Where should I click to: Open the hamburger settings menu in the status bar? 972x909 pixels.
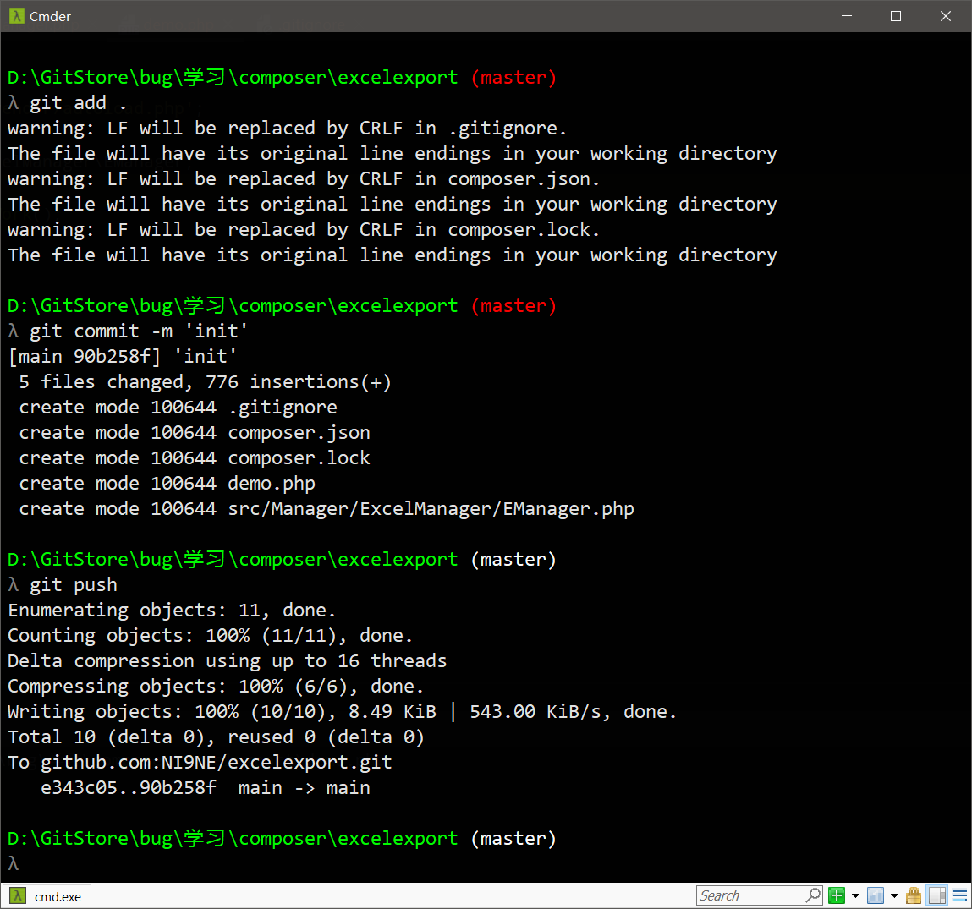[x=960, y=895]
